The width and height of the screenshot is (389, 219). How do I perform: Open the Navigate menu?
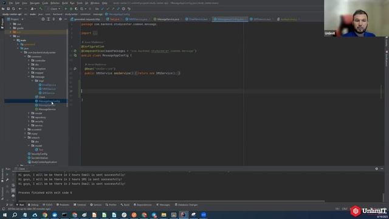tap(35, 3)
